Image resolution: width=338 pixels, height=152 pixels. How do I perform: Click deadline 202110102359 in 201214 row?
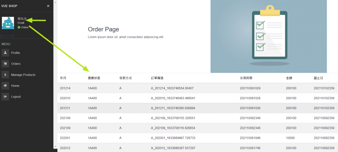(324, 88)
